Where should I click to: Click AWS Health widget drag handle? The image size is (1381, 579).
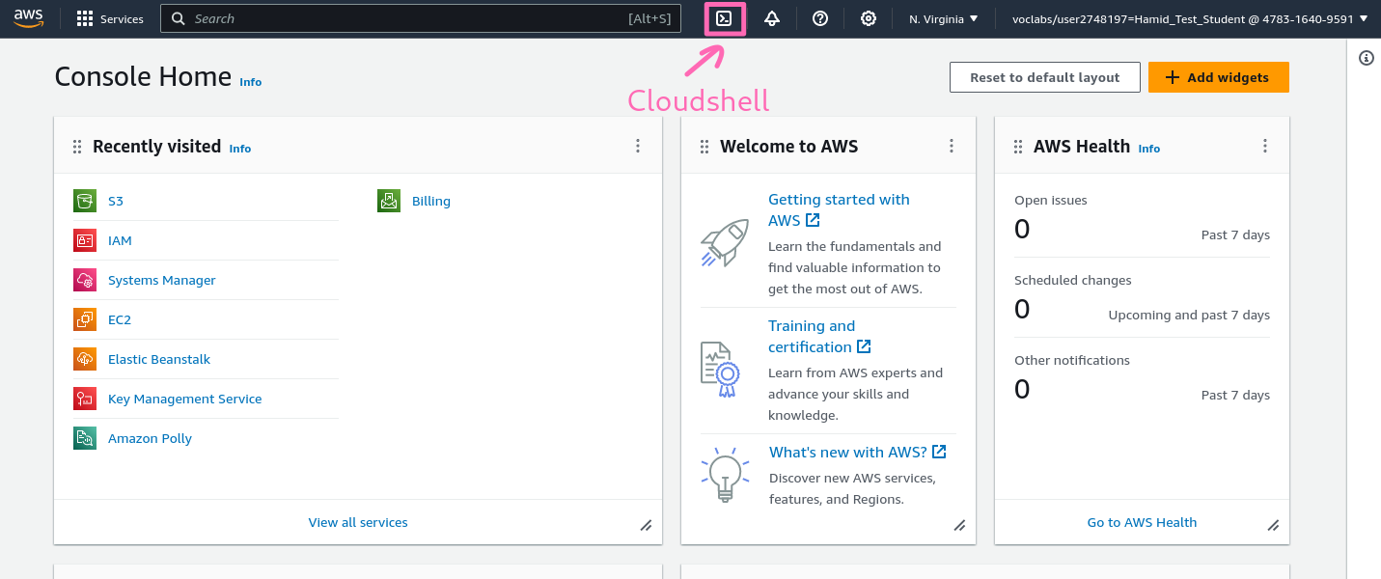pyautogui.click(x=1018, y=147)
